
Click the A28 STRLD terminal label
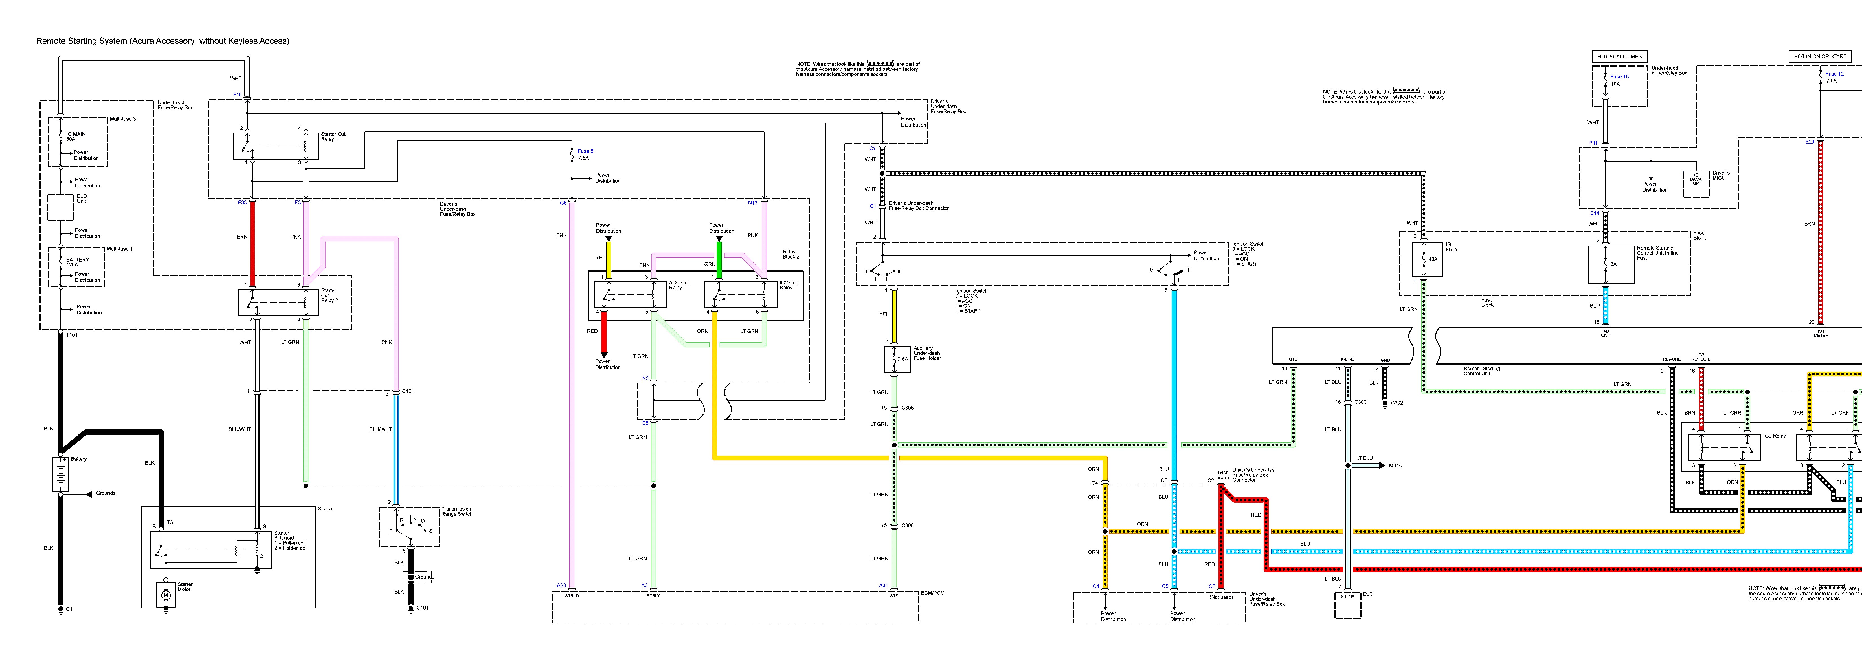(x=562, y=585)
